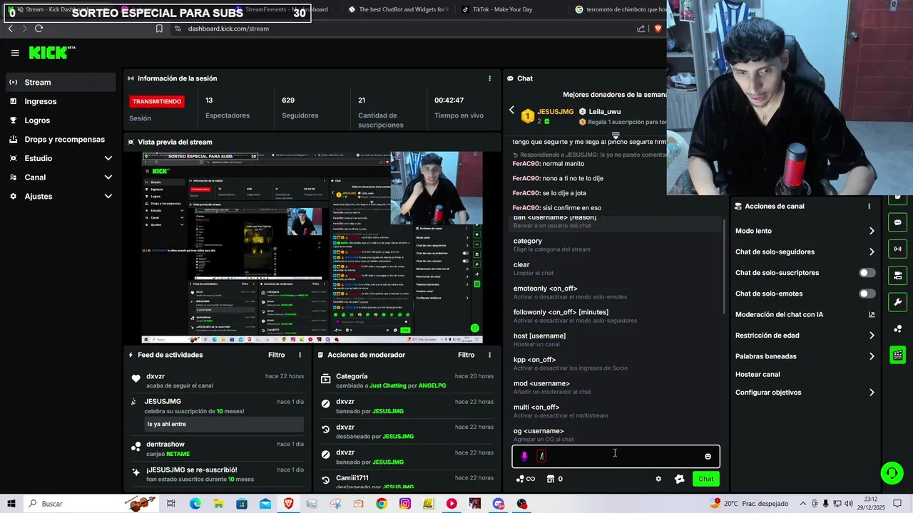This screenshot has height=513, width=913.
Task: Open the Feed de actividades filter
Action: pos(276,355)
